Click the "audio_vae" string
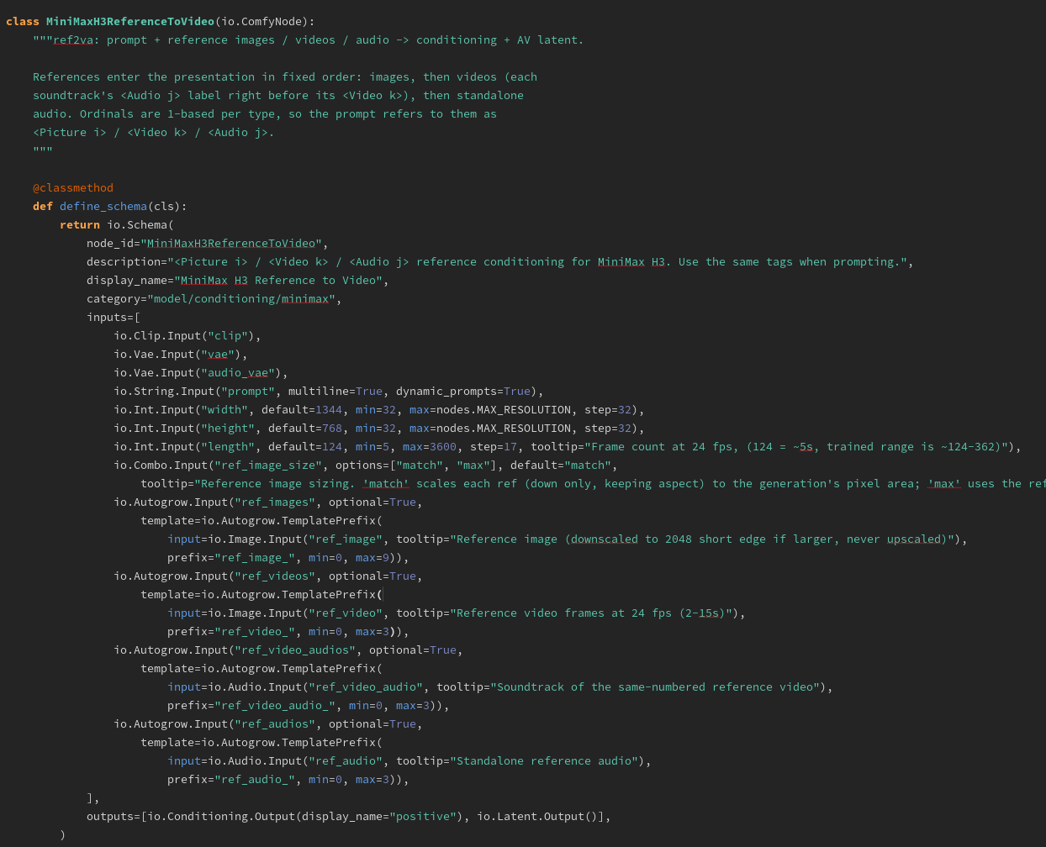The height and width of the screenshot is (847, 1046). (x=238, y=372)
